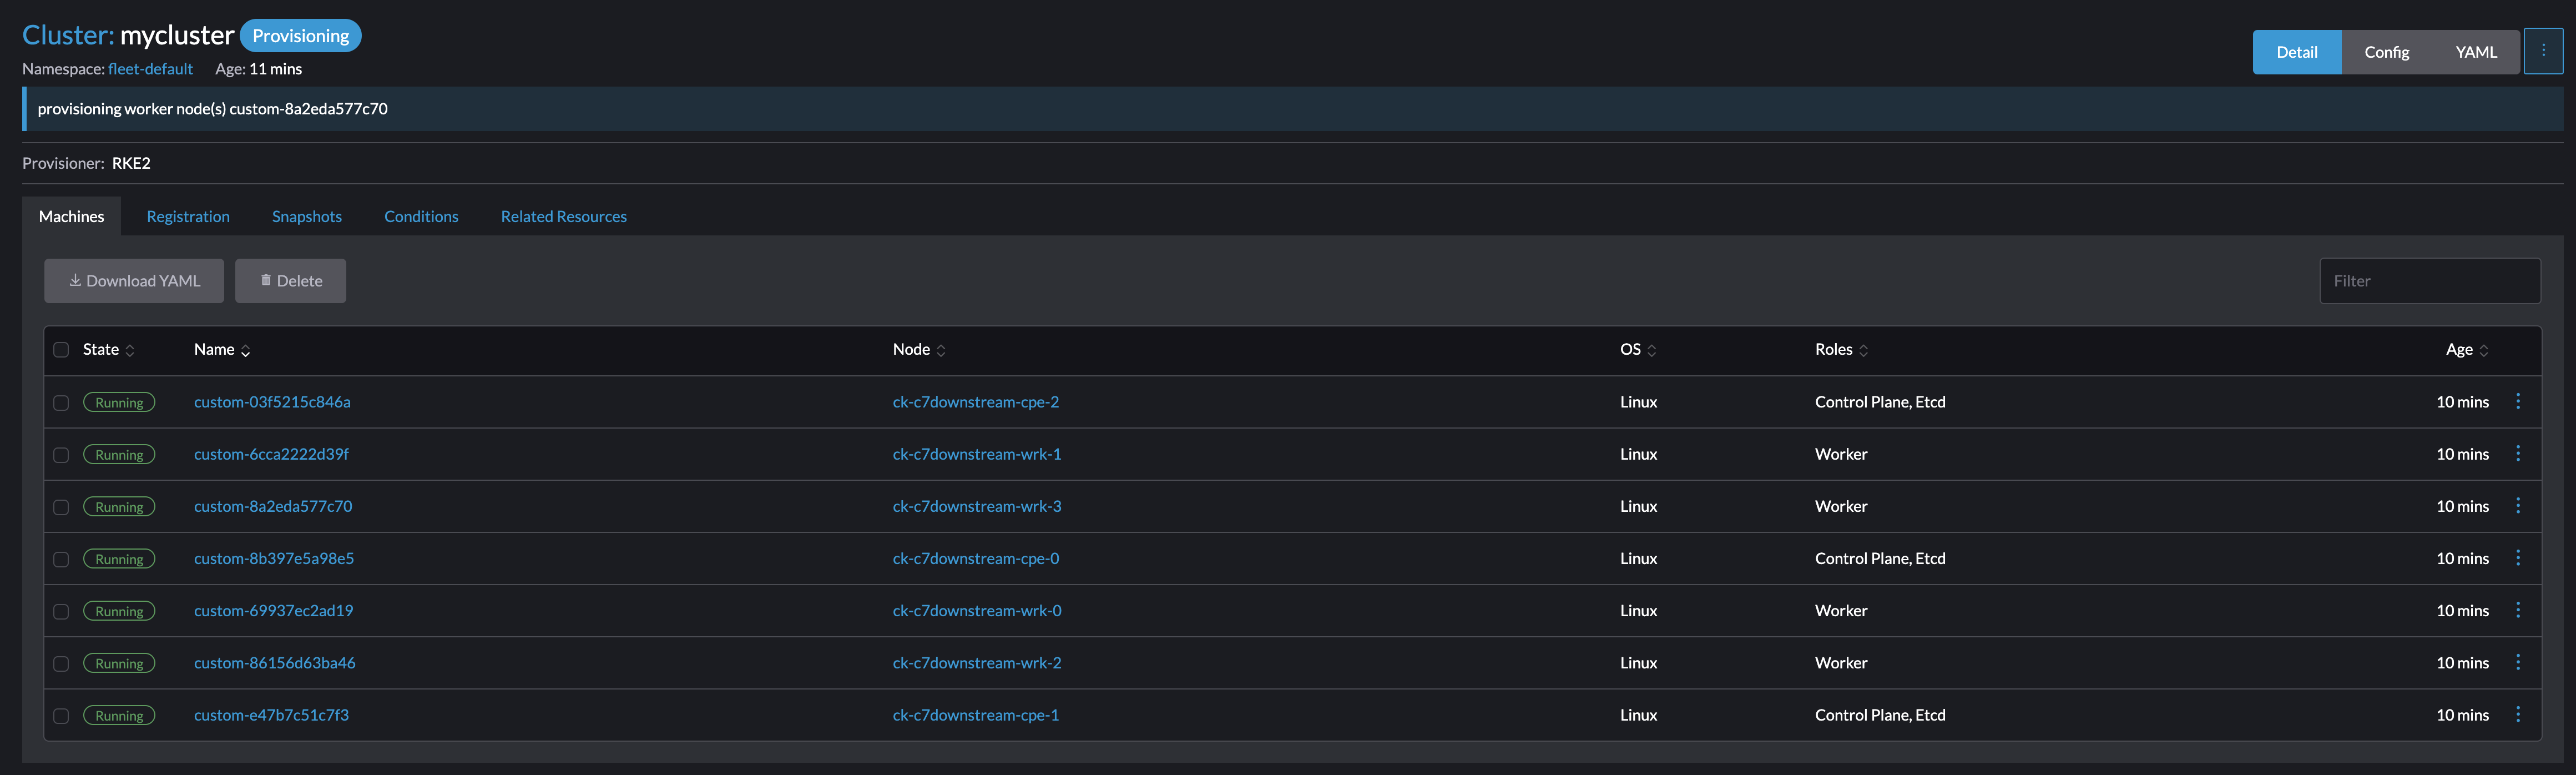Viewport: 2576px width, 775px height.
Task: Open row actions menu for ck-c7downstream-wrk-3
Action: click(2517, 506)
